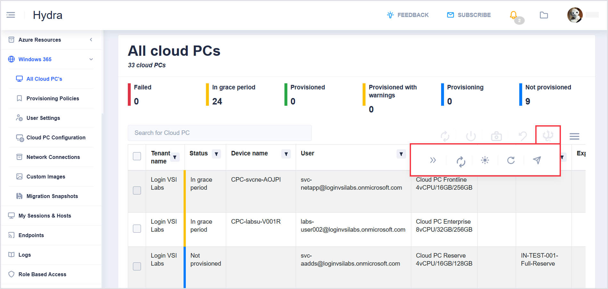Viewport: 608px width, 289px height.
Task: Click the double chevron icon in the popup
Action: coord(433,160)
